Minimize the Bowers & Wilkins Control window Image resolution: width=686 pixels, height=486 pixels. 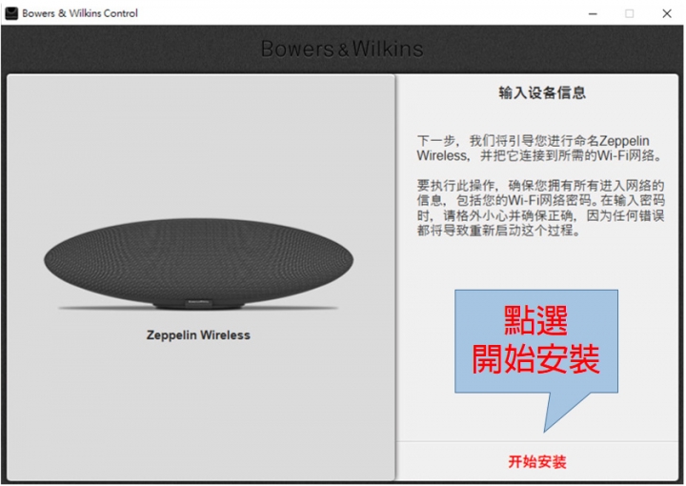(x=593, y=13)
